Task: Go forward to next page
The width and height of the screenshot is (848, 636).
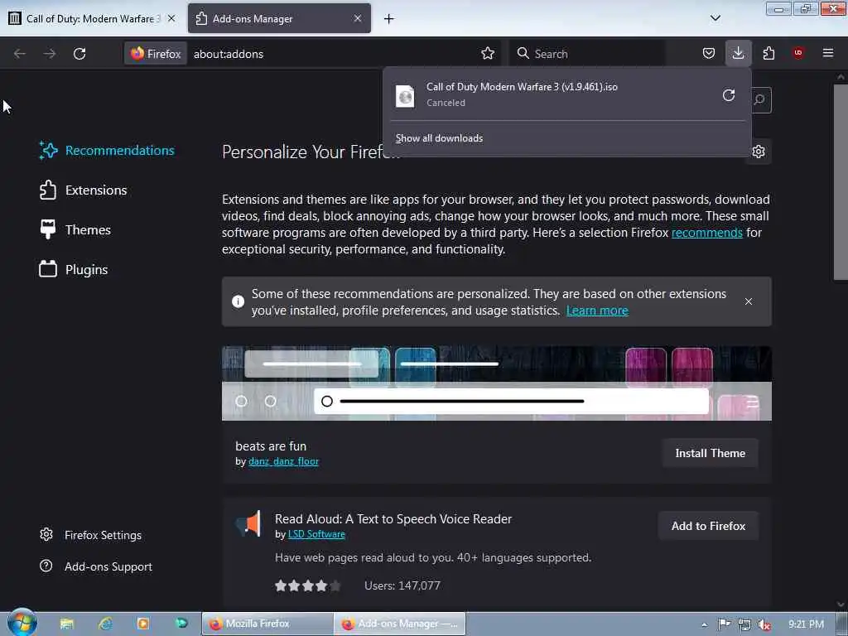Action: (50, 54)
